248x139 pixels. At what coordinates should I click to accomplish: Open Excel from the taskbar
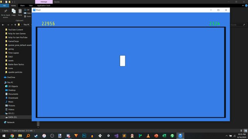click(x=164, y=136)
